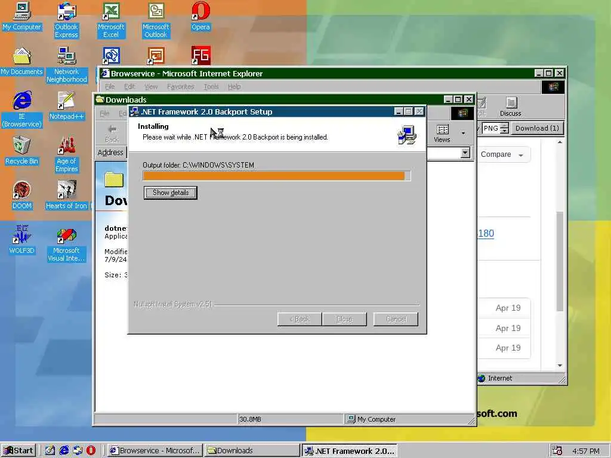611x458 pixels.
Task: Select the .NET Framework 2.0 taskbar button
Action: (349, 451)
